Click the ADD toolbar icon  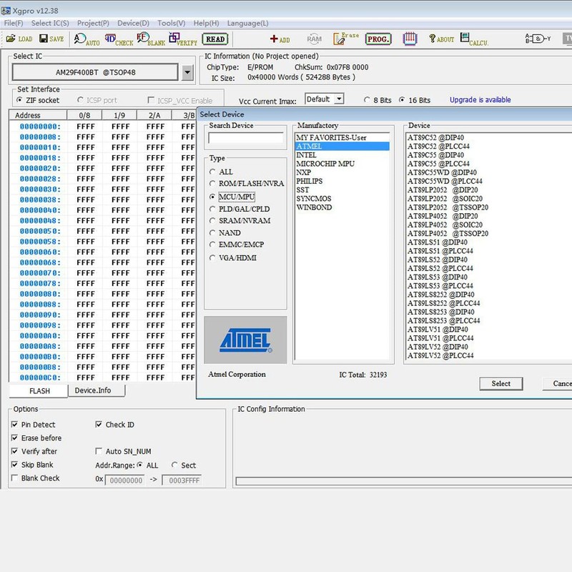(280, 39)
